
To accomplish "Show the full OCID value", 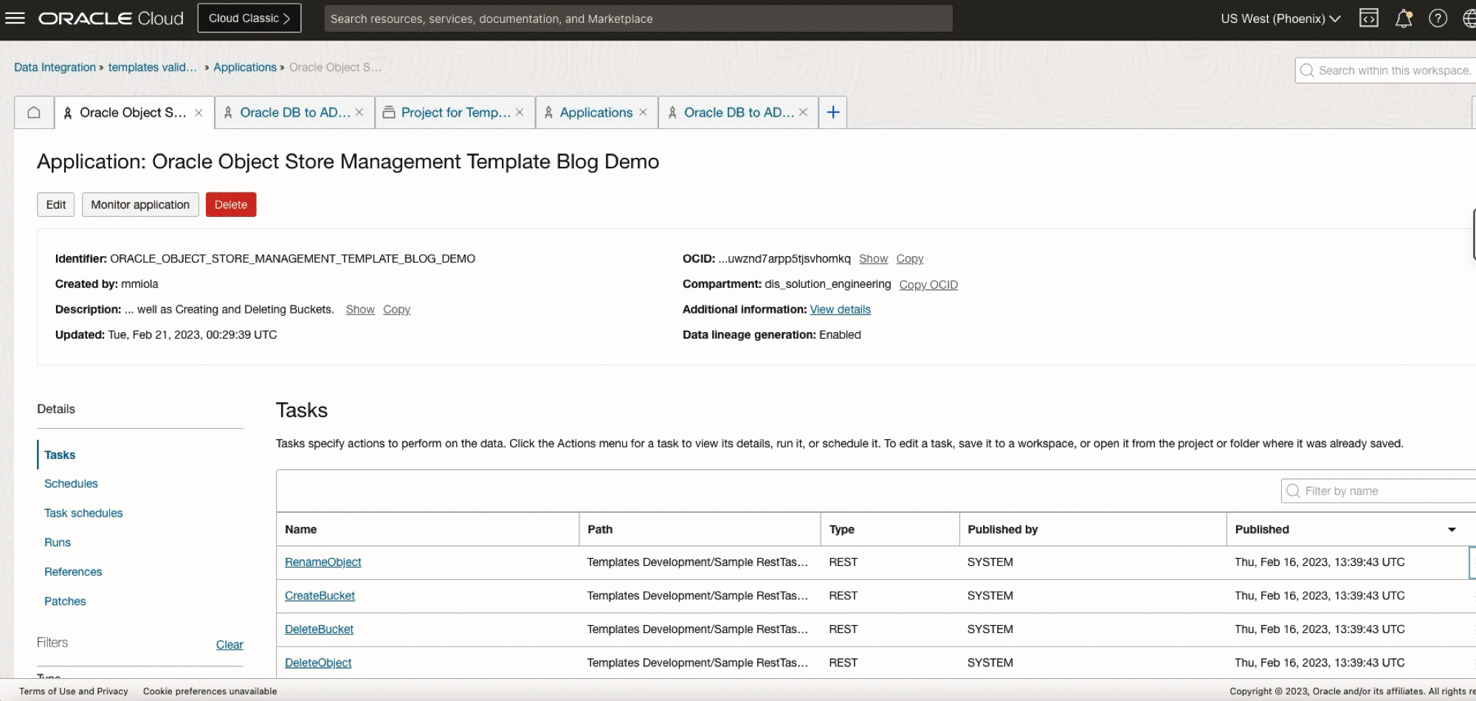I will pyautogui.click(x=873, y=259).
